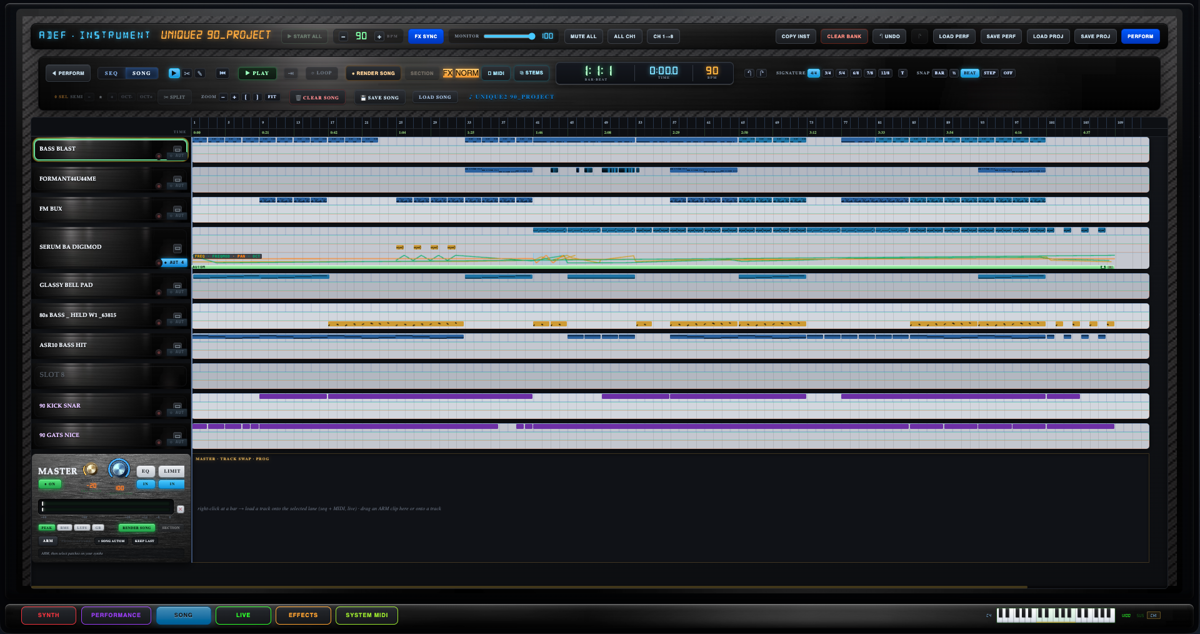
Task: Open the EFFECTS bottom tab
Action: 303,615
